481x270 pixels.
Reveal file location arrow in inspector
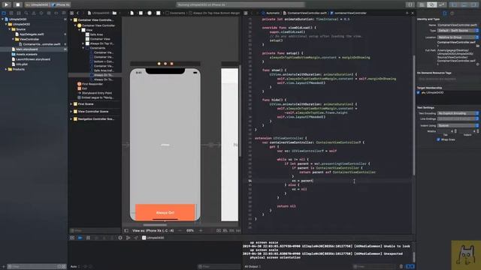478,64
